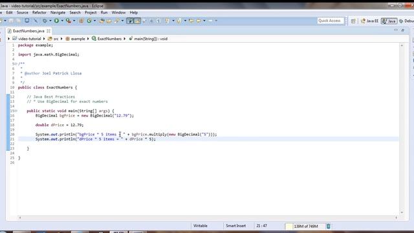Click the editor horizontal scrollbar
Viewport: 414px width, 233px height.
point(208,217)
